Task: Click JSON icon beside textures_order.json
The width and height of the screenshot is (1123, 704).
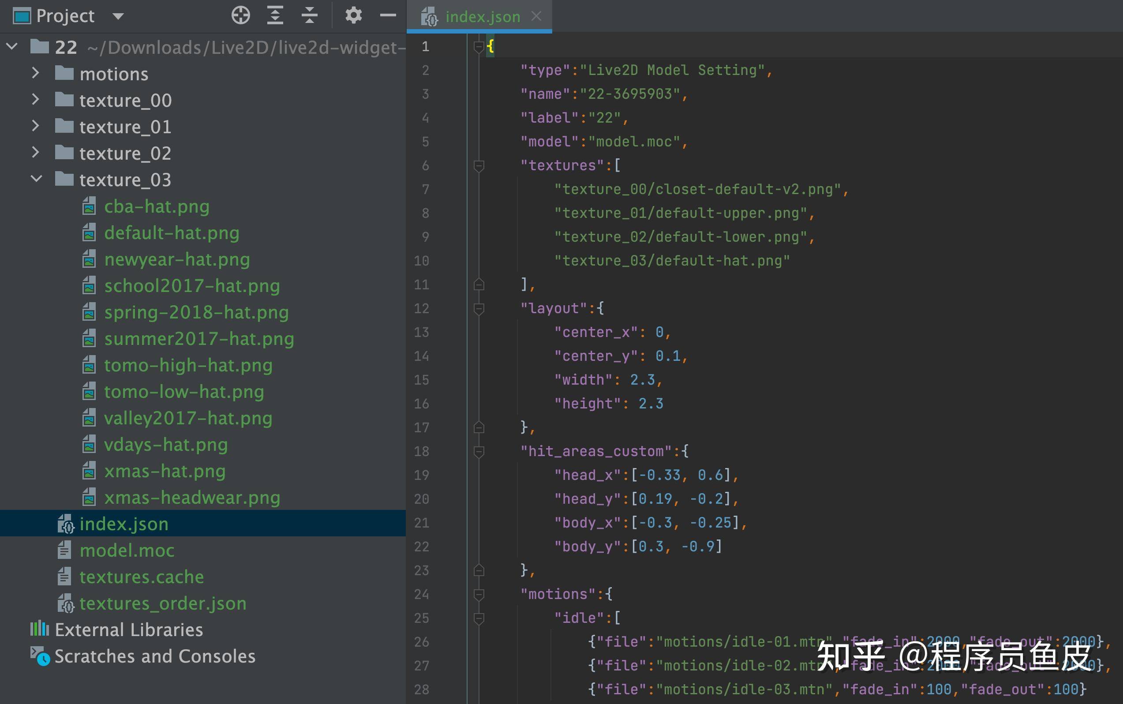Action: [x=65, y=604]
